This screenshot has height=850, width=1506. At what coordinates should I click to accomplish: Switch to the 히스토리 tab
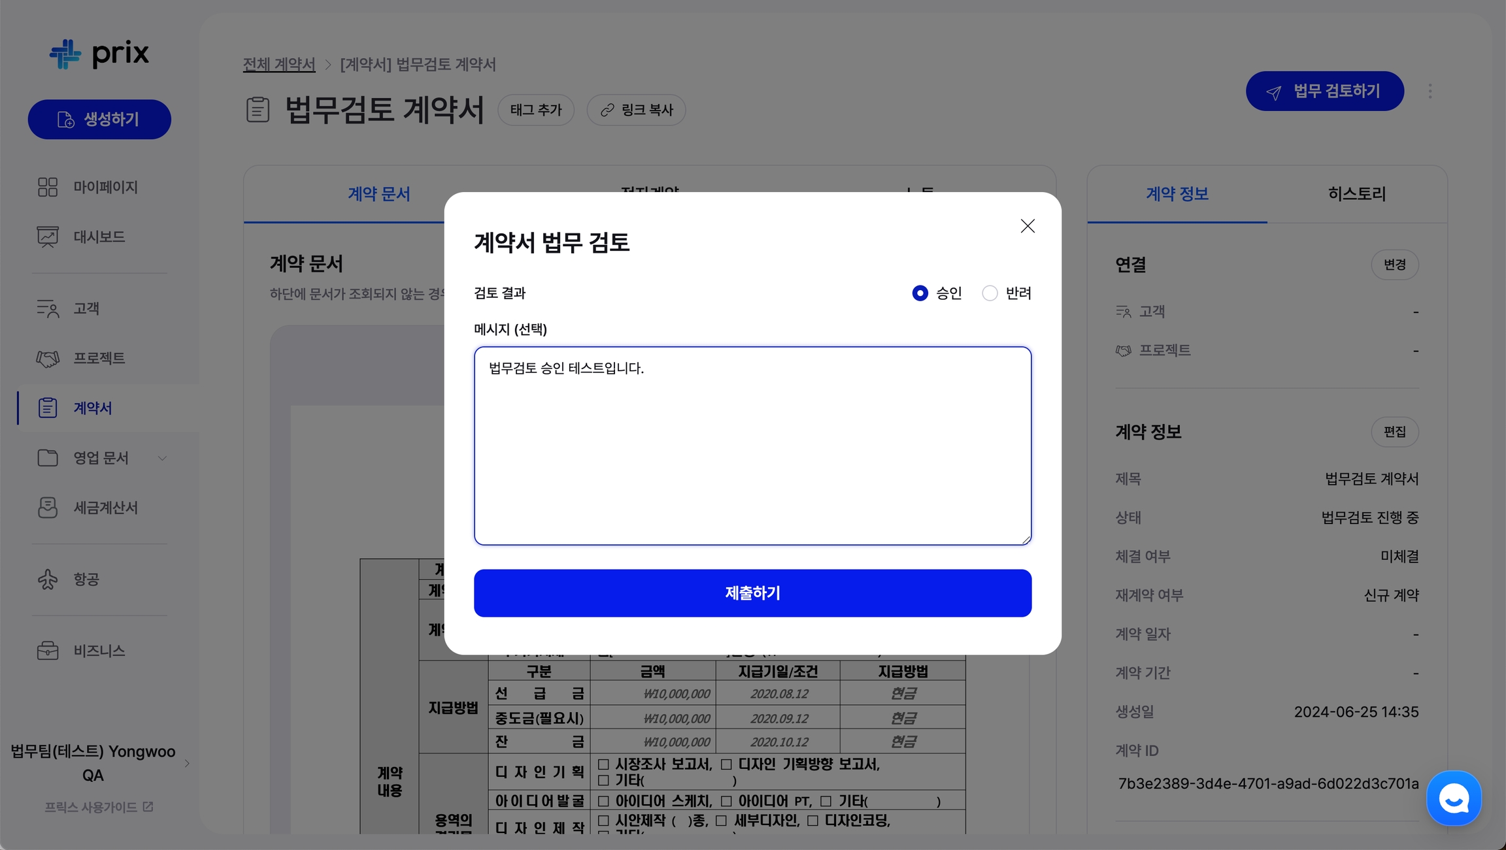click(x=1356, y=193)
